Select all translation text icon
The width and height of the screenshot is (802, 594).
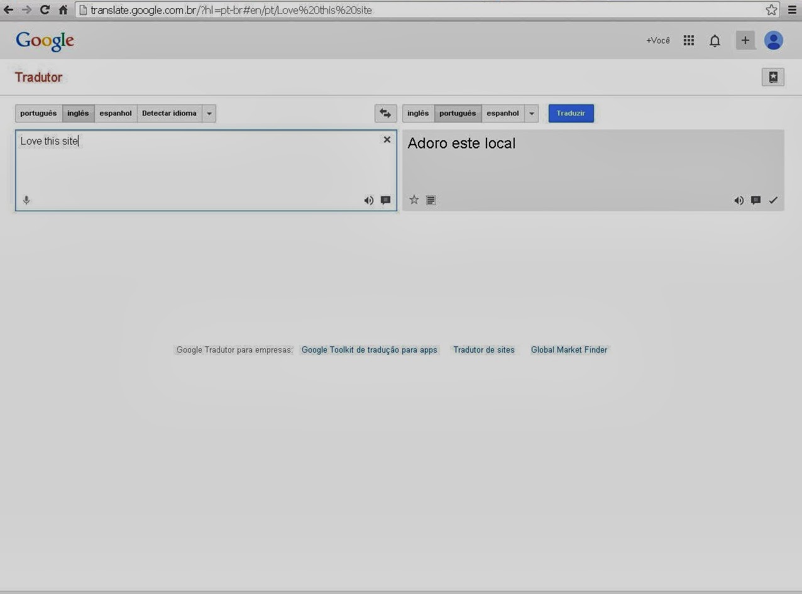coord(431,200)
